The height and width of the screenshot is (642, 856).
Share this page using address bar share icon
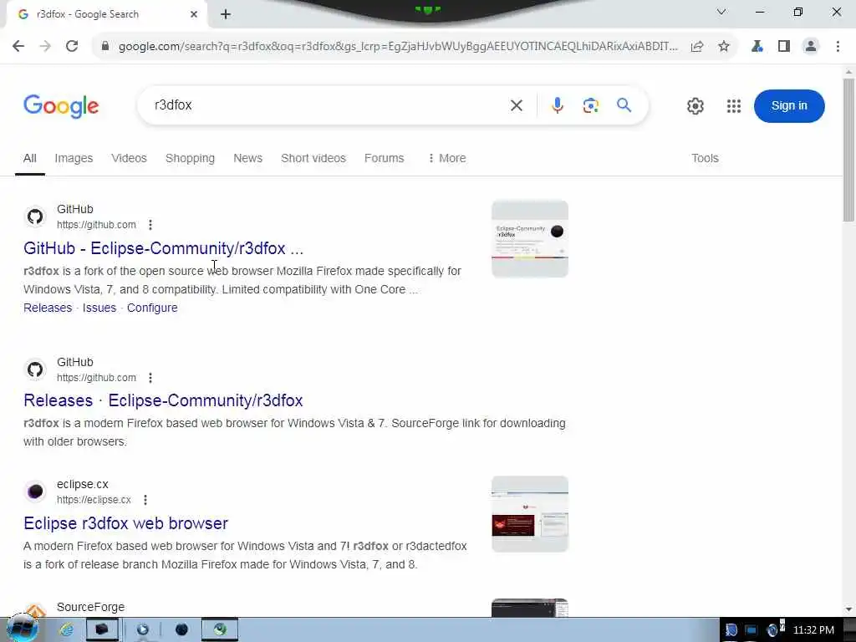pyautogui.click(x=697, y=47)
